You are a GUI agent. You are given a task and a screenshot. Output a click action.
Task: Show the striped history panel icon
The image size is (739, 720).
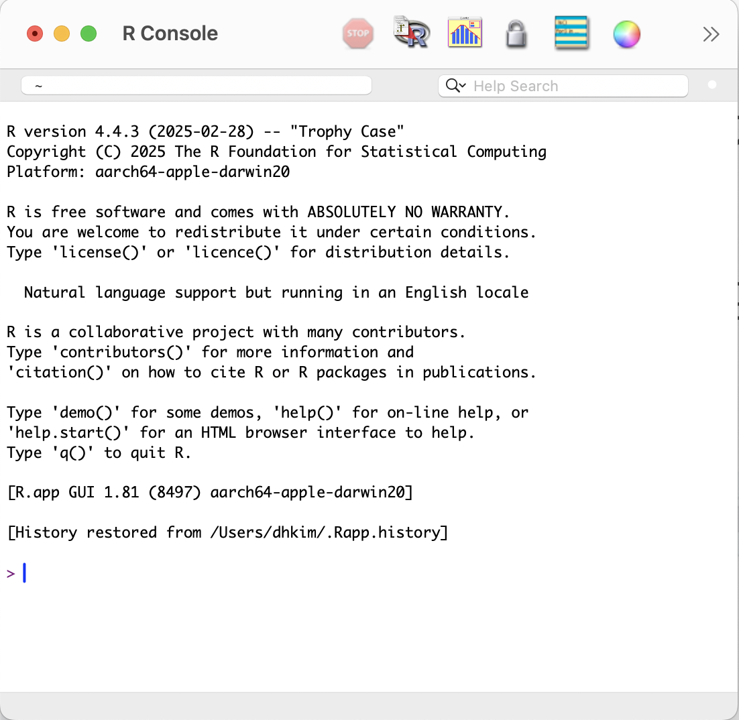coord(571,32)
